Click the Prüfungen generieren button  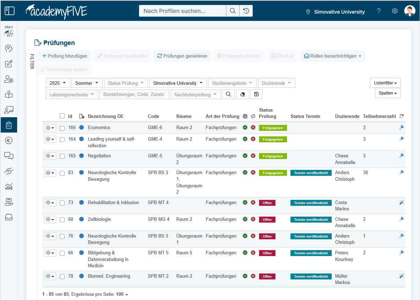(x=182, y=56)
